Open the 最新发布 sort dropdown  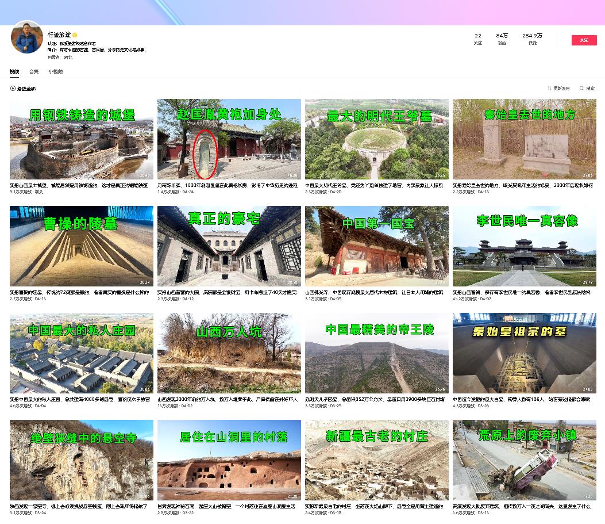point(559,89)
